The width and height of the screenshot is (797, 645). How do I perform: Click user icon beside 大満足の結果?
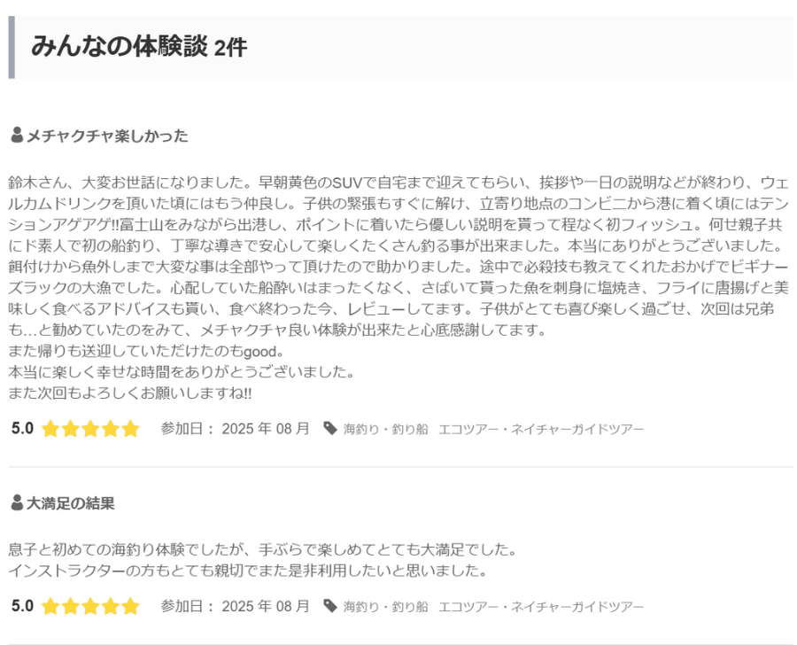point(17,502)
